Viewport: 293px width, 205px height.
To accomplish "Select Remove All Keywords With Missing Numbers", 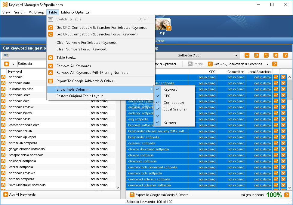I will coord(92,73).
